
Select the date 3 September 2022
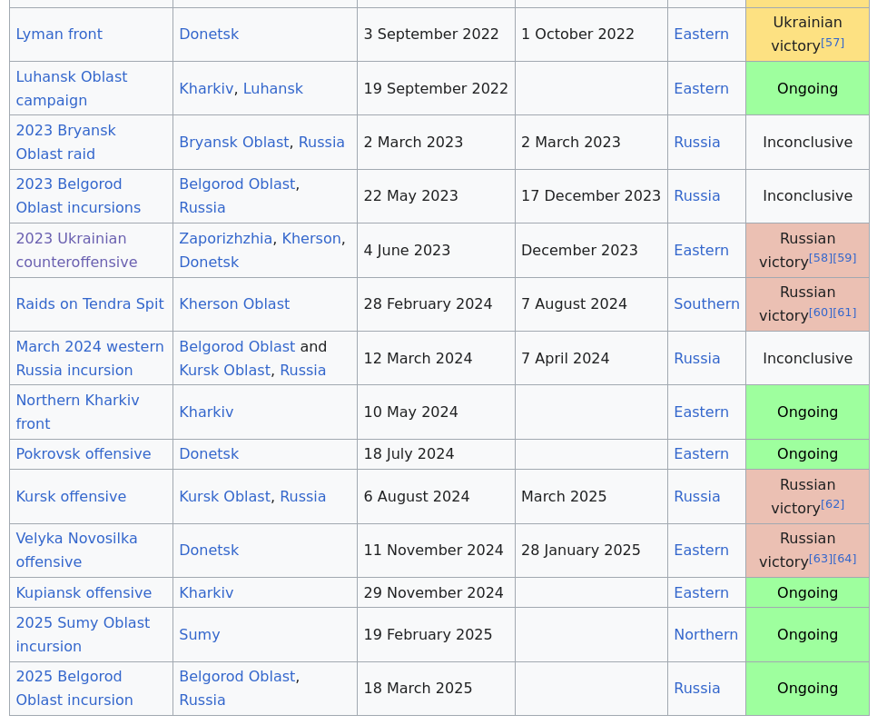[x=431, y=35]
